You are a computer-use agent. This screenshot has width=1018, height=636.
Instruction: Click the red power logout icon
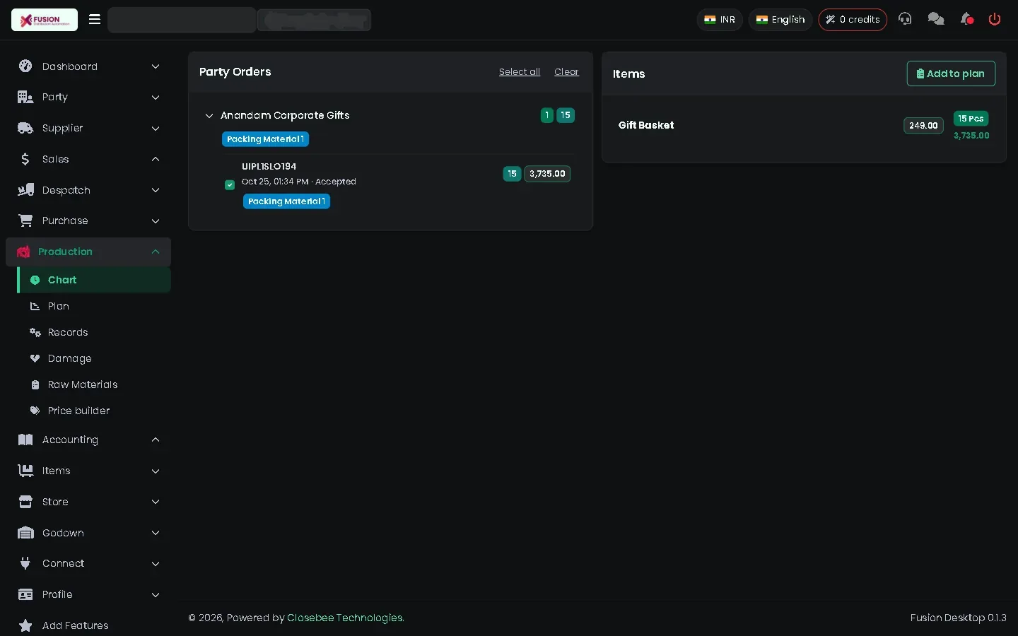tap(995, 19)
